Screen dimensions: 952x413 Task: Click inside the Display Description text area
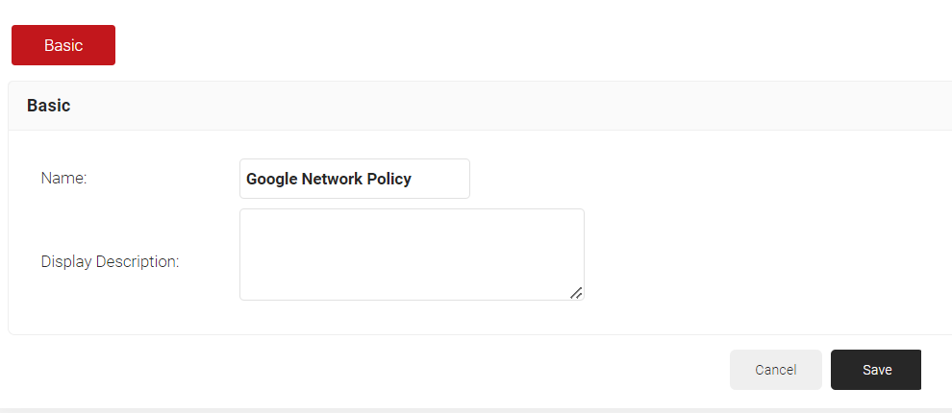(411, 254)
